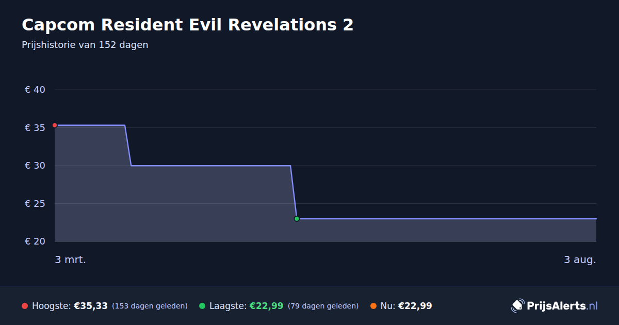Click the green dot beside Laagste
The width and height of the screenshot is (619, 325).
pos(202,306)
